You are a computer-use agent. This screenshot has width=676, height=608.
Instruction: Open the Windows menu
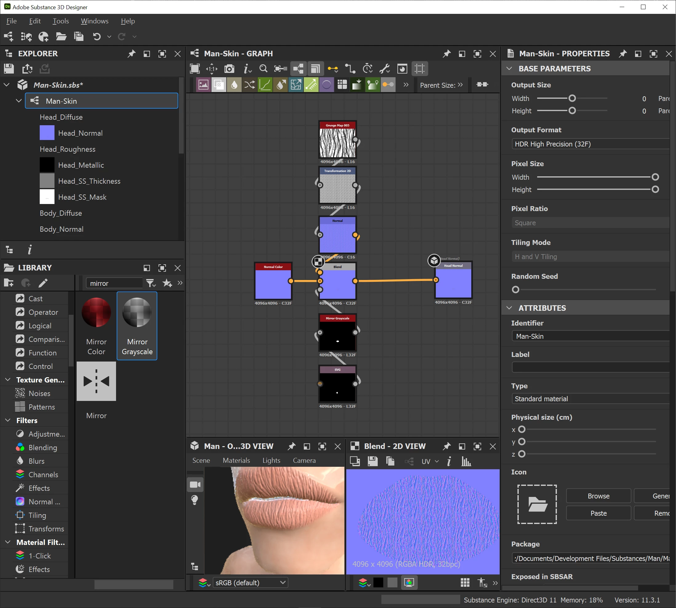click(x=95, y=21)
